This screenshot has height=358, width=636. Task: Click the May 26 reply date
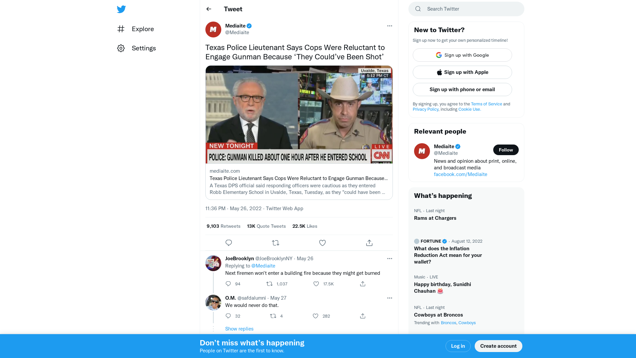(305, 259)
